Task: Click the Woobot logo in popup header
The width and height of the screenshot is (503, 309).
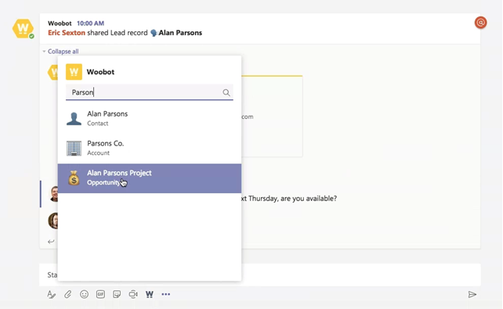Action: (x=74, y=72)
